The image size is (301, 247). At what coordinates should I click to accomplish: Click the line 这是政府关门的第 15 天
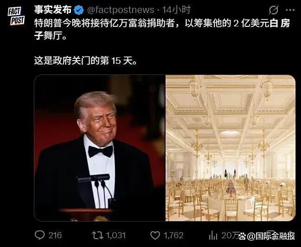pos(85,61)
